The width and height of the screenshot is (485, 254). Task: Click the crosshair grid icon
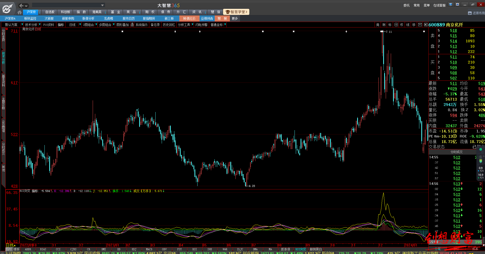point(396,25)
